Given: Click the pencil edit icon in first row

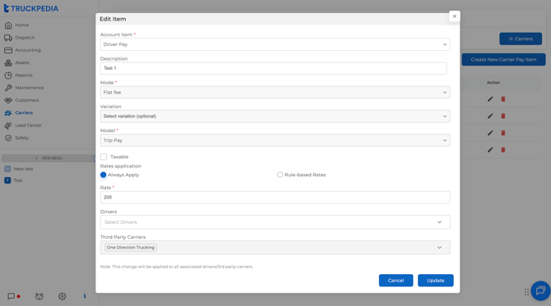Looking at the screenshot, I should 490,99.
